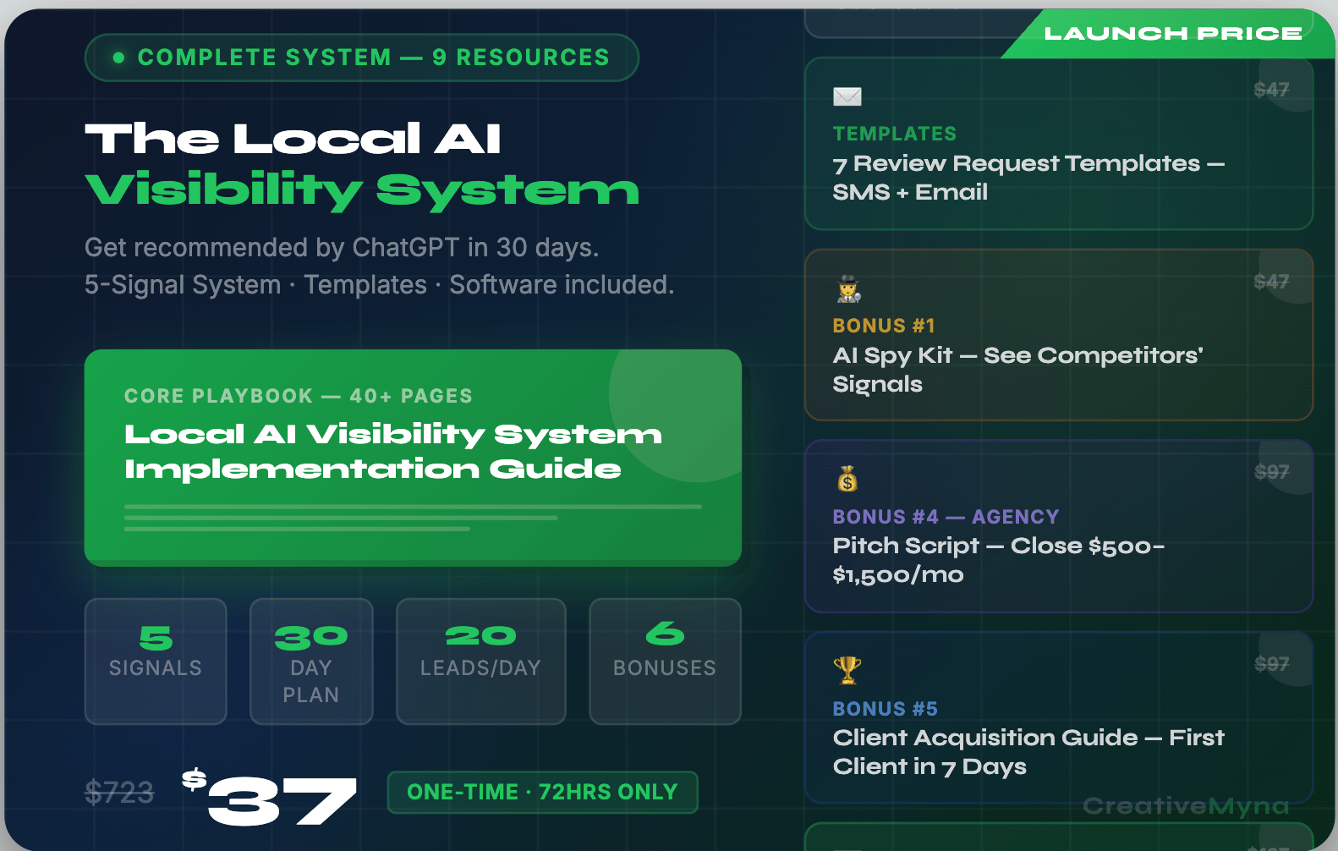Click the crossed-out $723 price
The width and height of the screenshot is (1338, 851).
(x=119, y=793)
